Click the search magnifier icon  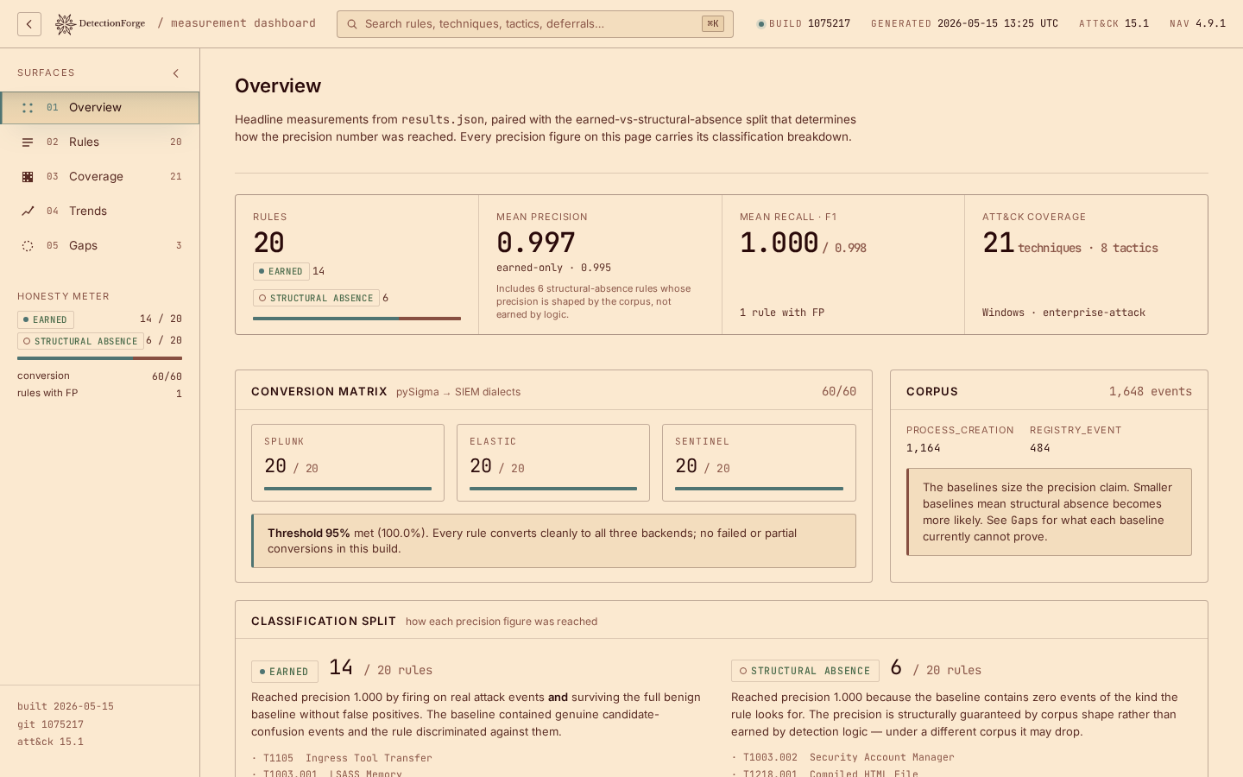point(352,24)
